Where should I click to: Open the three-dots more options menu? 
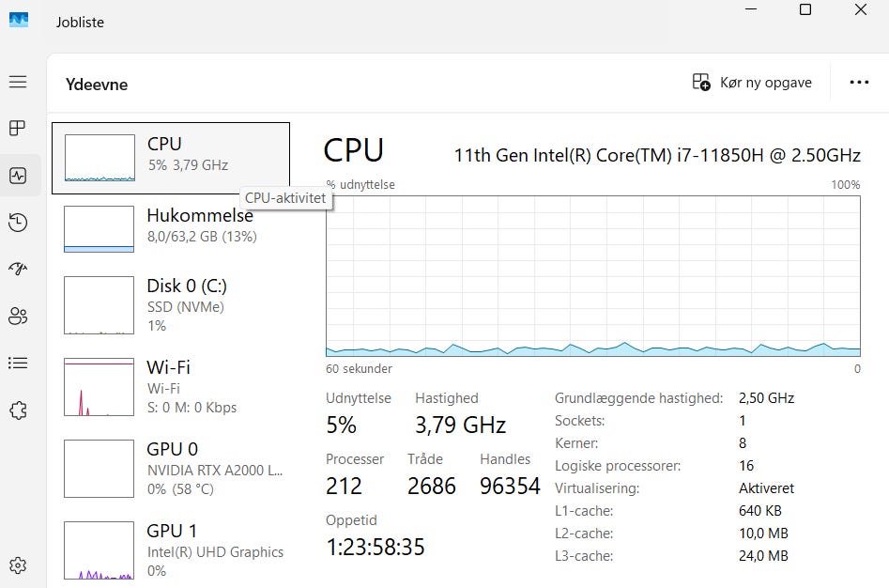859,83
